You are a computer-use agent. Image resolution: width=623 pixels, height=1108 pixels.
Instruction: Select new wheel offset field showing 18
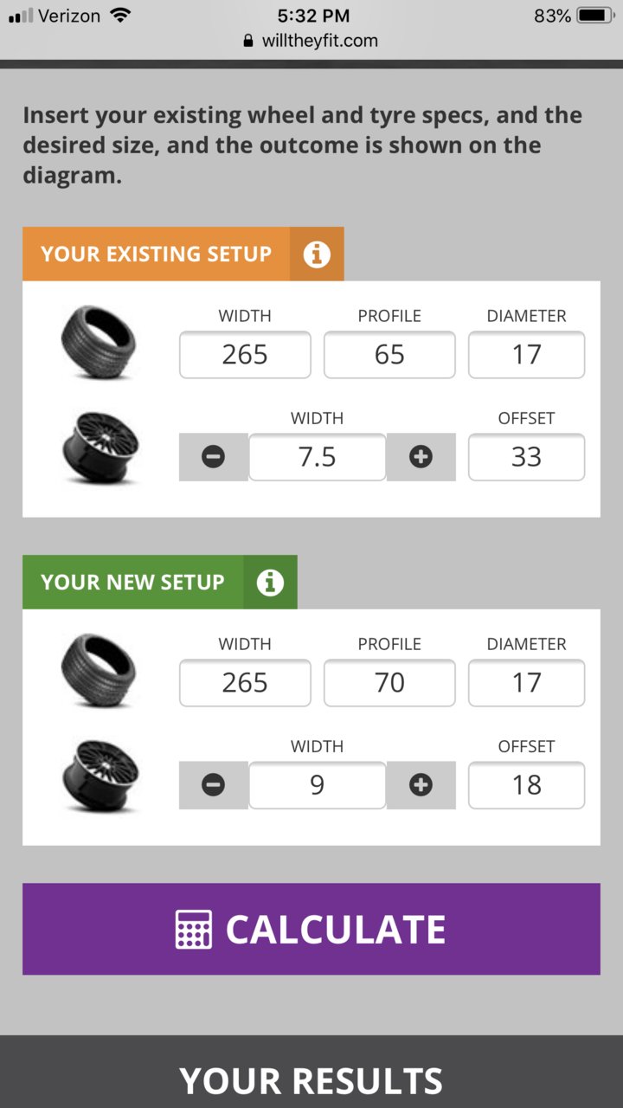[526, 785]
